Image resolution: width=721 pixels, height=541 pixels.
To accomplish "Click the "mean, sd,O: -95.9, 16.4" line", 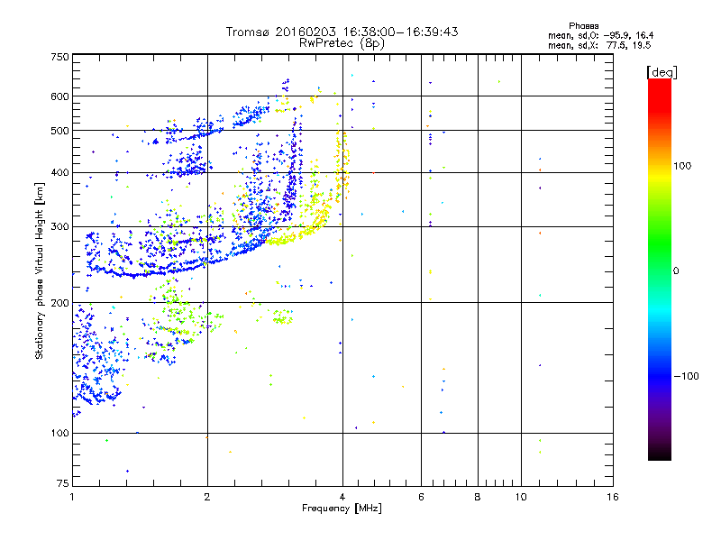I will 600,35.
